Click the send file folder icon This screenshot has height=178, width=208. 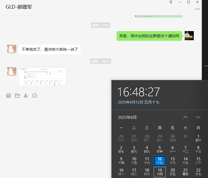17,96
